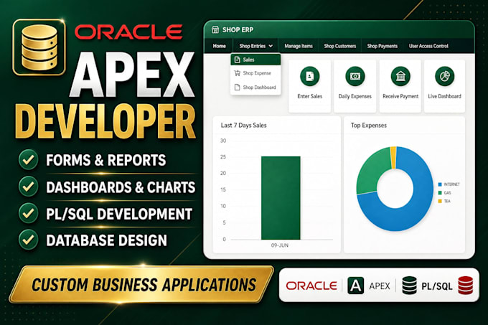This screenshot has height=325, width=488.
Task: Click the green GAS legend swatch
Action: point(440,193)
